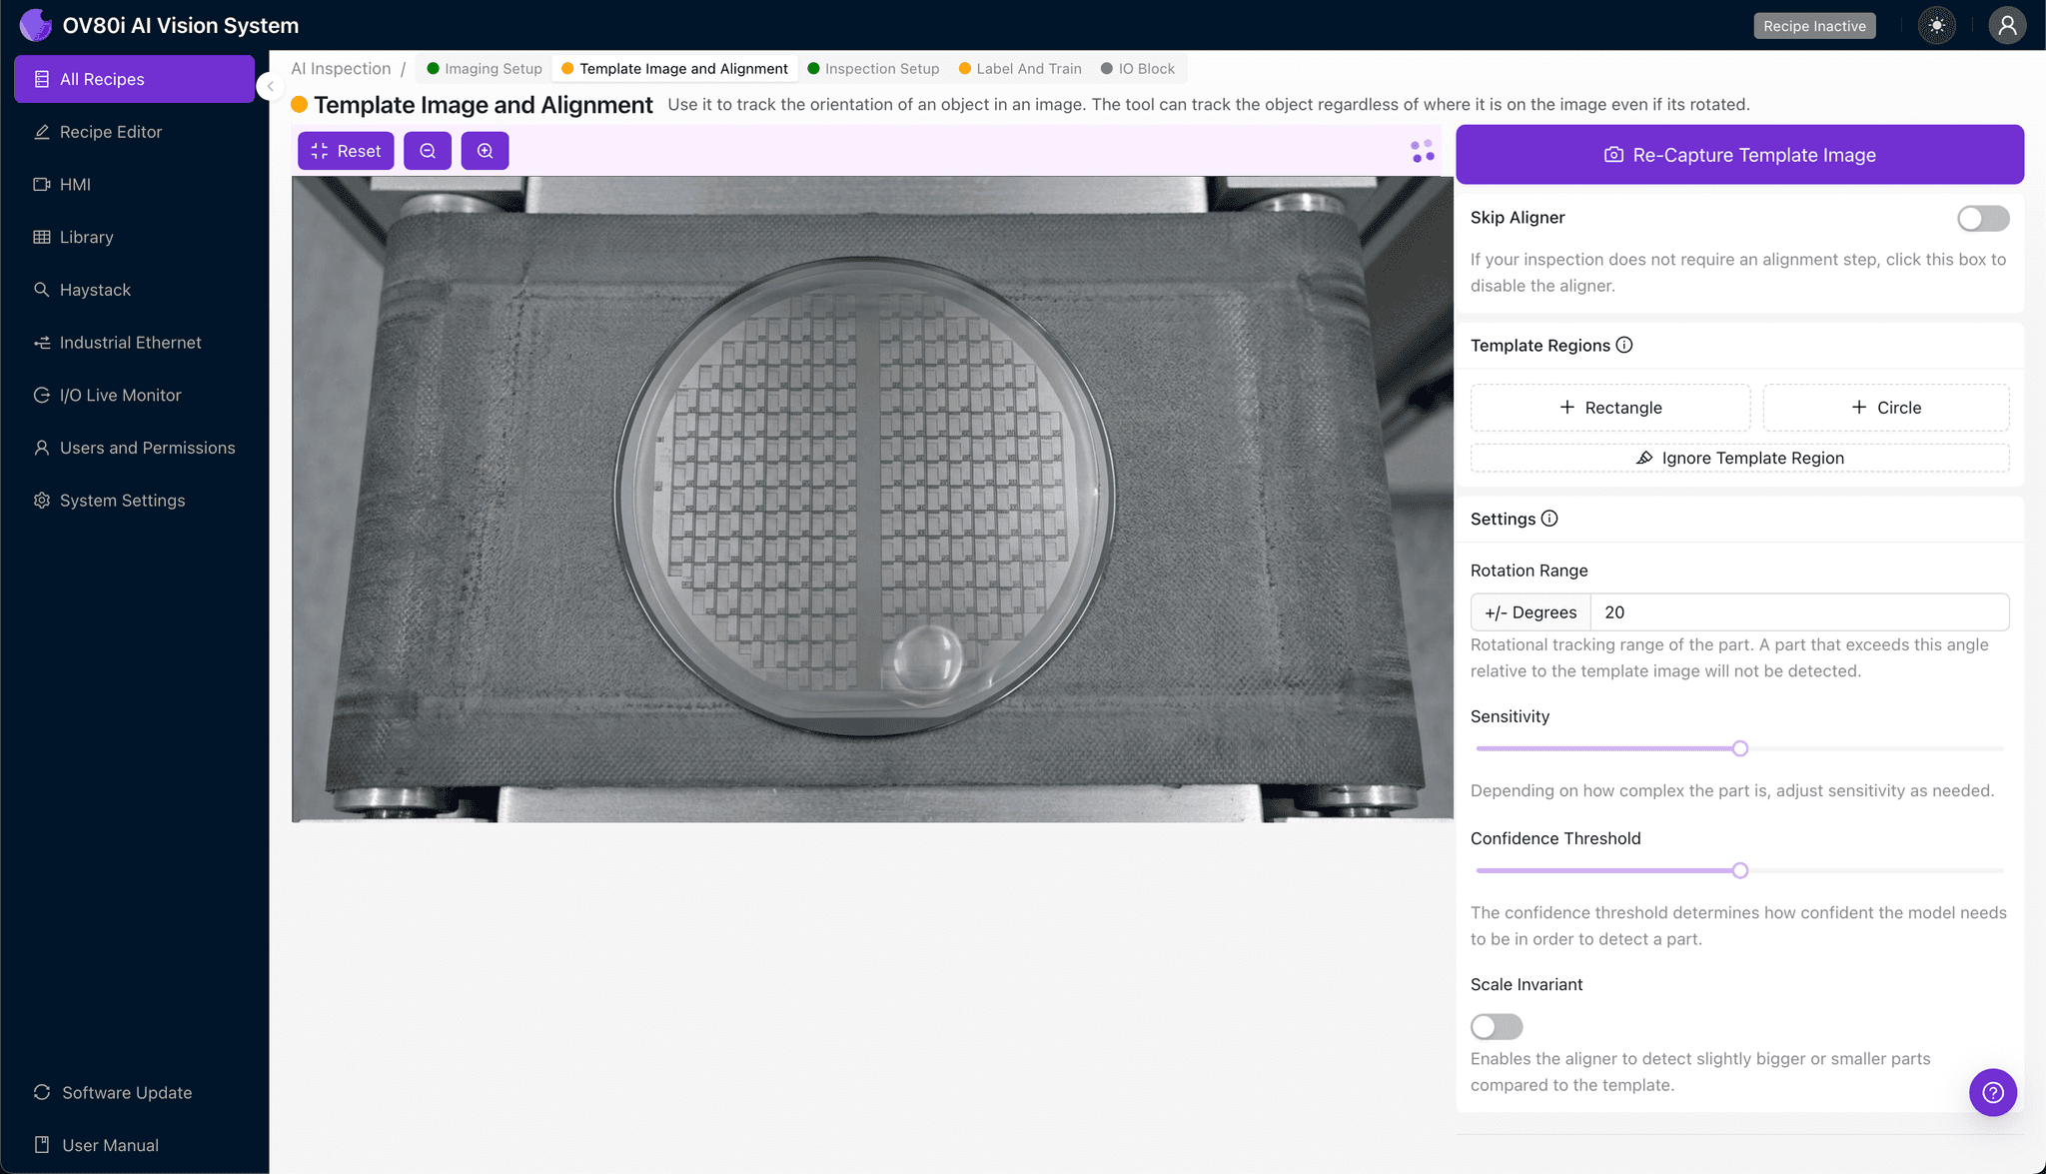
Task: Open Library in the sidebar
Action: 134,237
